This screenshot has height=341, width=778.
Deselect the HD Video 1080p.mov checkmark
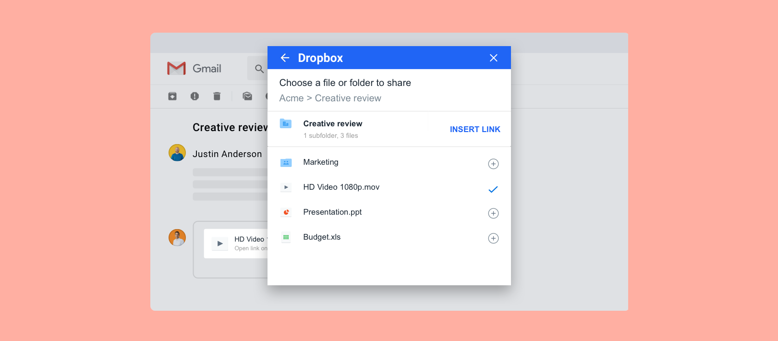[493, 189]
